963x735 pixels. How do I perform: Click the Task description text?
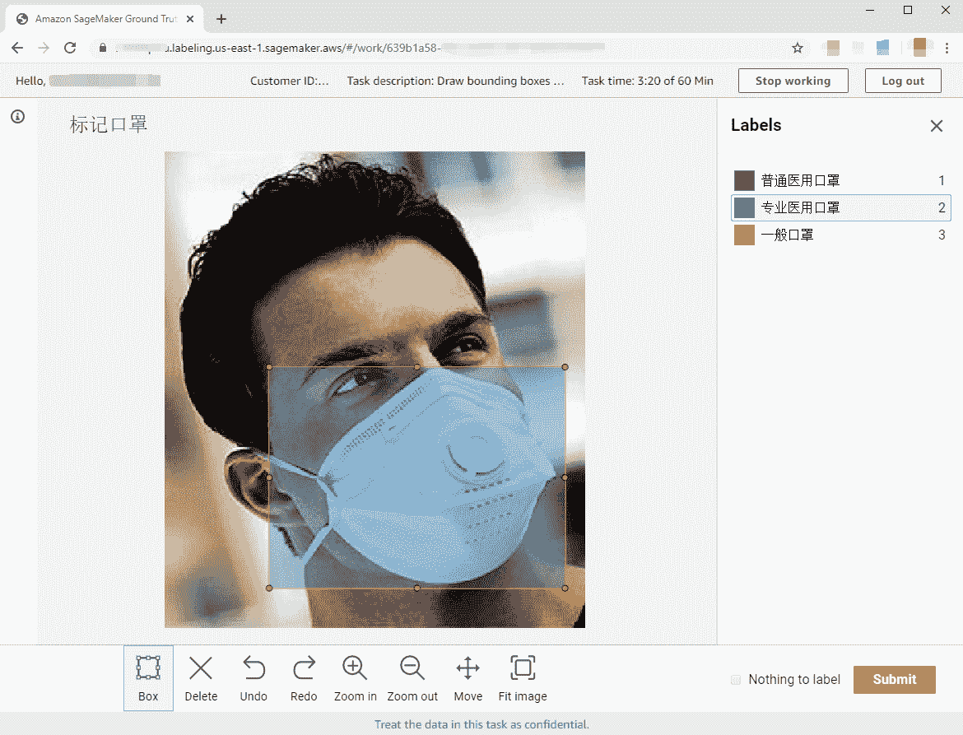click(x=455, y=81)
